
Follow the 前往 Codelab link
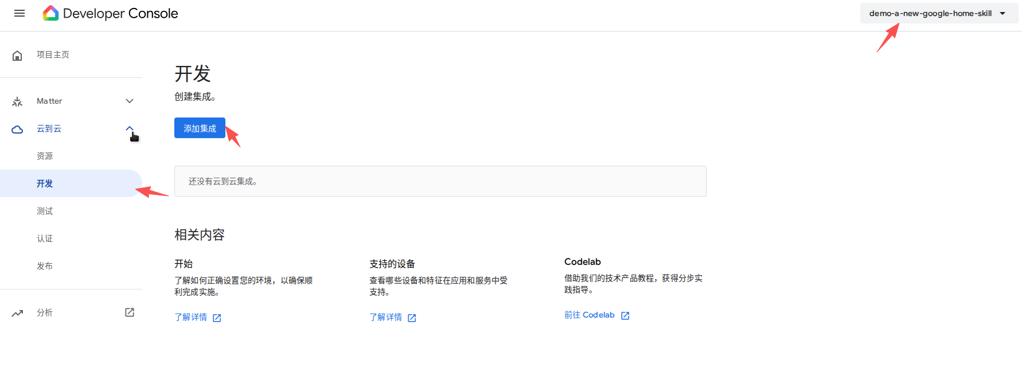(x=589, y=315)
